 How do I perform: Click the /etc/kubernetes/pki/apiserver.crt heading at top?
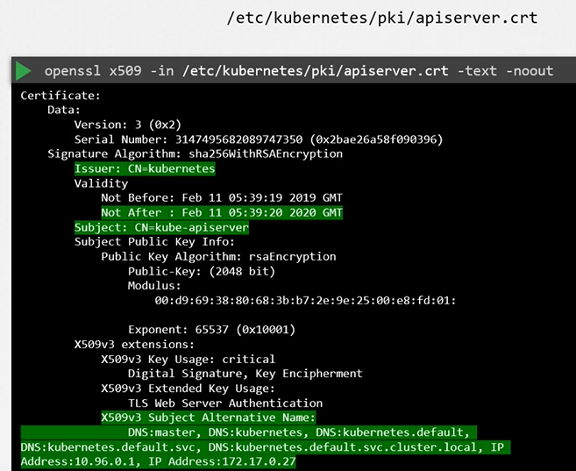point(381,18)
